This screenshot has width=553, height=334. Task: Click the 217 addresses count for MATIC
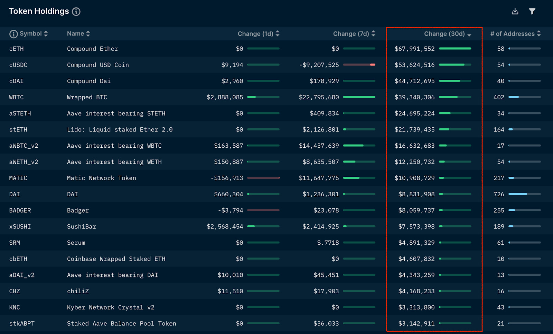tap(499, 178)
